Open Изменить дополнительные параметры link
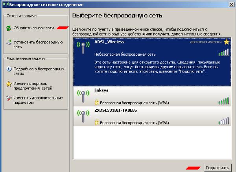 tap(38, 100)
